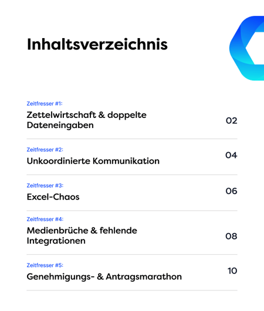The height and width of the screenshot is (311, 264).
Task: Open Zettelwirtschaft & doppelte Dateneingaben entry
Action: tap(86, 120)
